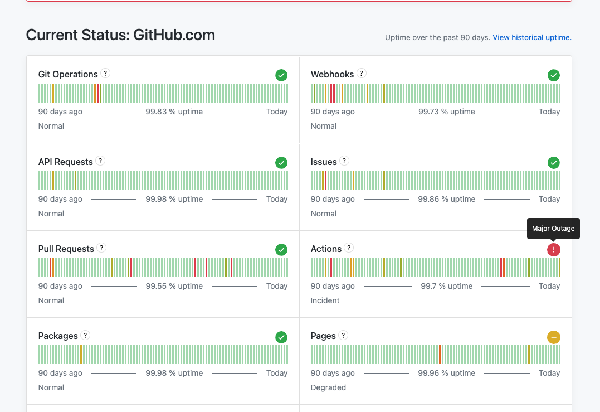
Task: Click the Pull Requests component title
Action: pyautogui.click(x=66, y=249)
